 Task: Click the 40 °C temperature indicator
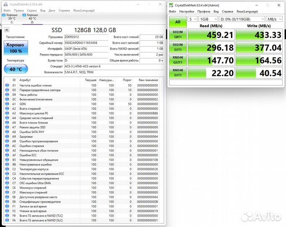tap(16, 69)
